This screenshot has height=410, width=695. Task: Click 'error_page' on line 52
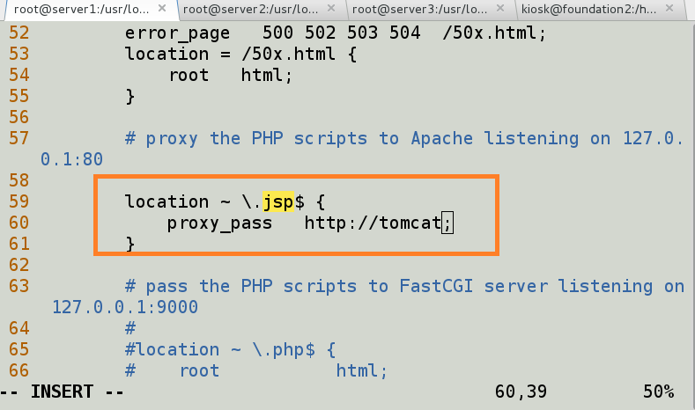tap(177, 33)
